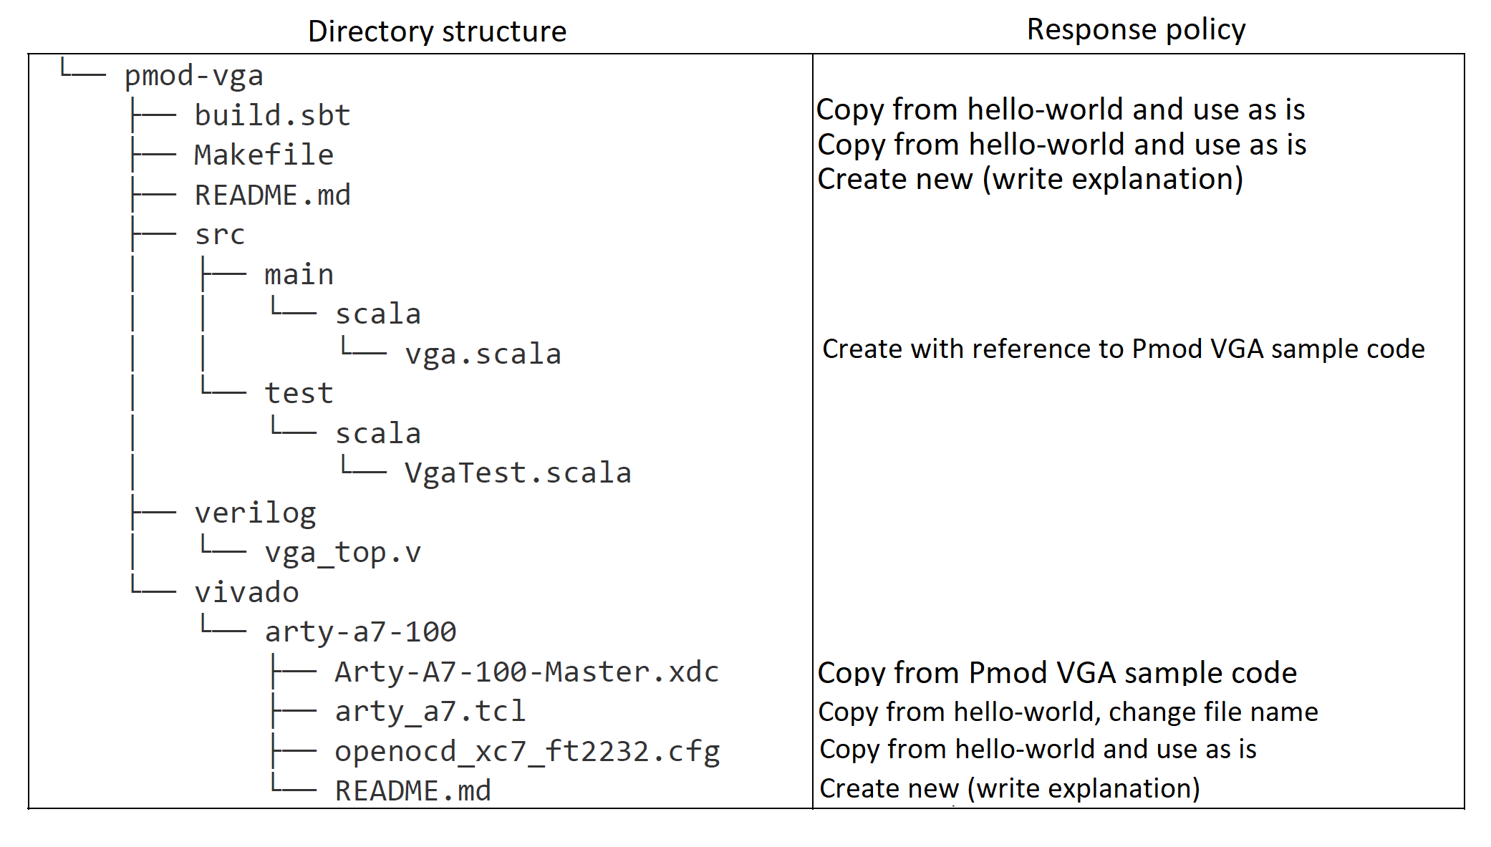Click the pmod-vga root folder

193,76
